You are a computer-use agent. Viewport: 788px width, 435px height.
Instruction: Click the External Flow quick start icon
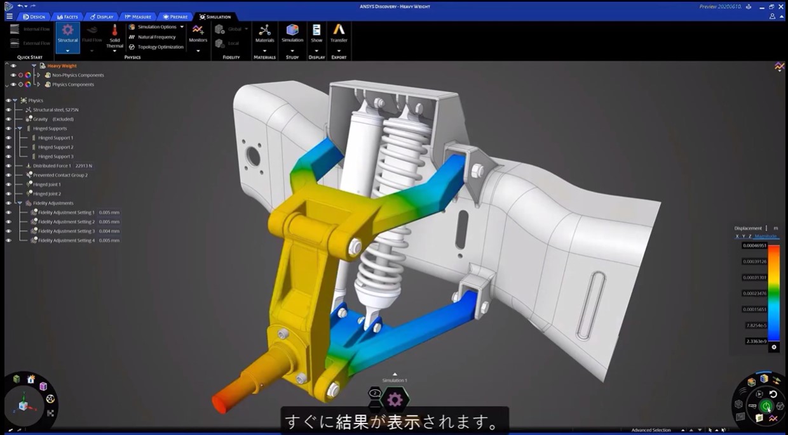(x=15, y=43)
